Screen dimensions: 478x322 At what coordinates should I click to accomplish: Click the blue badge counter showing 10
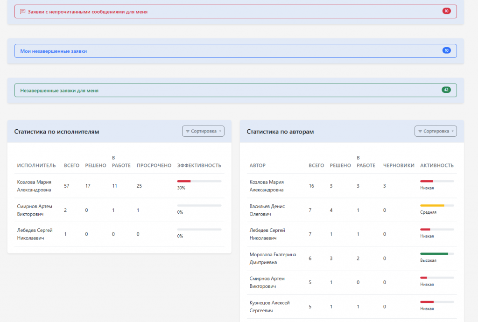click(446, 50)
